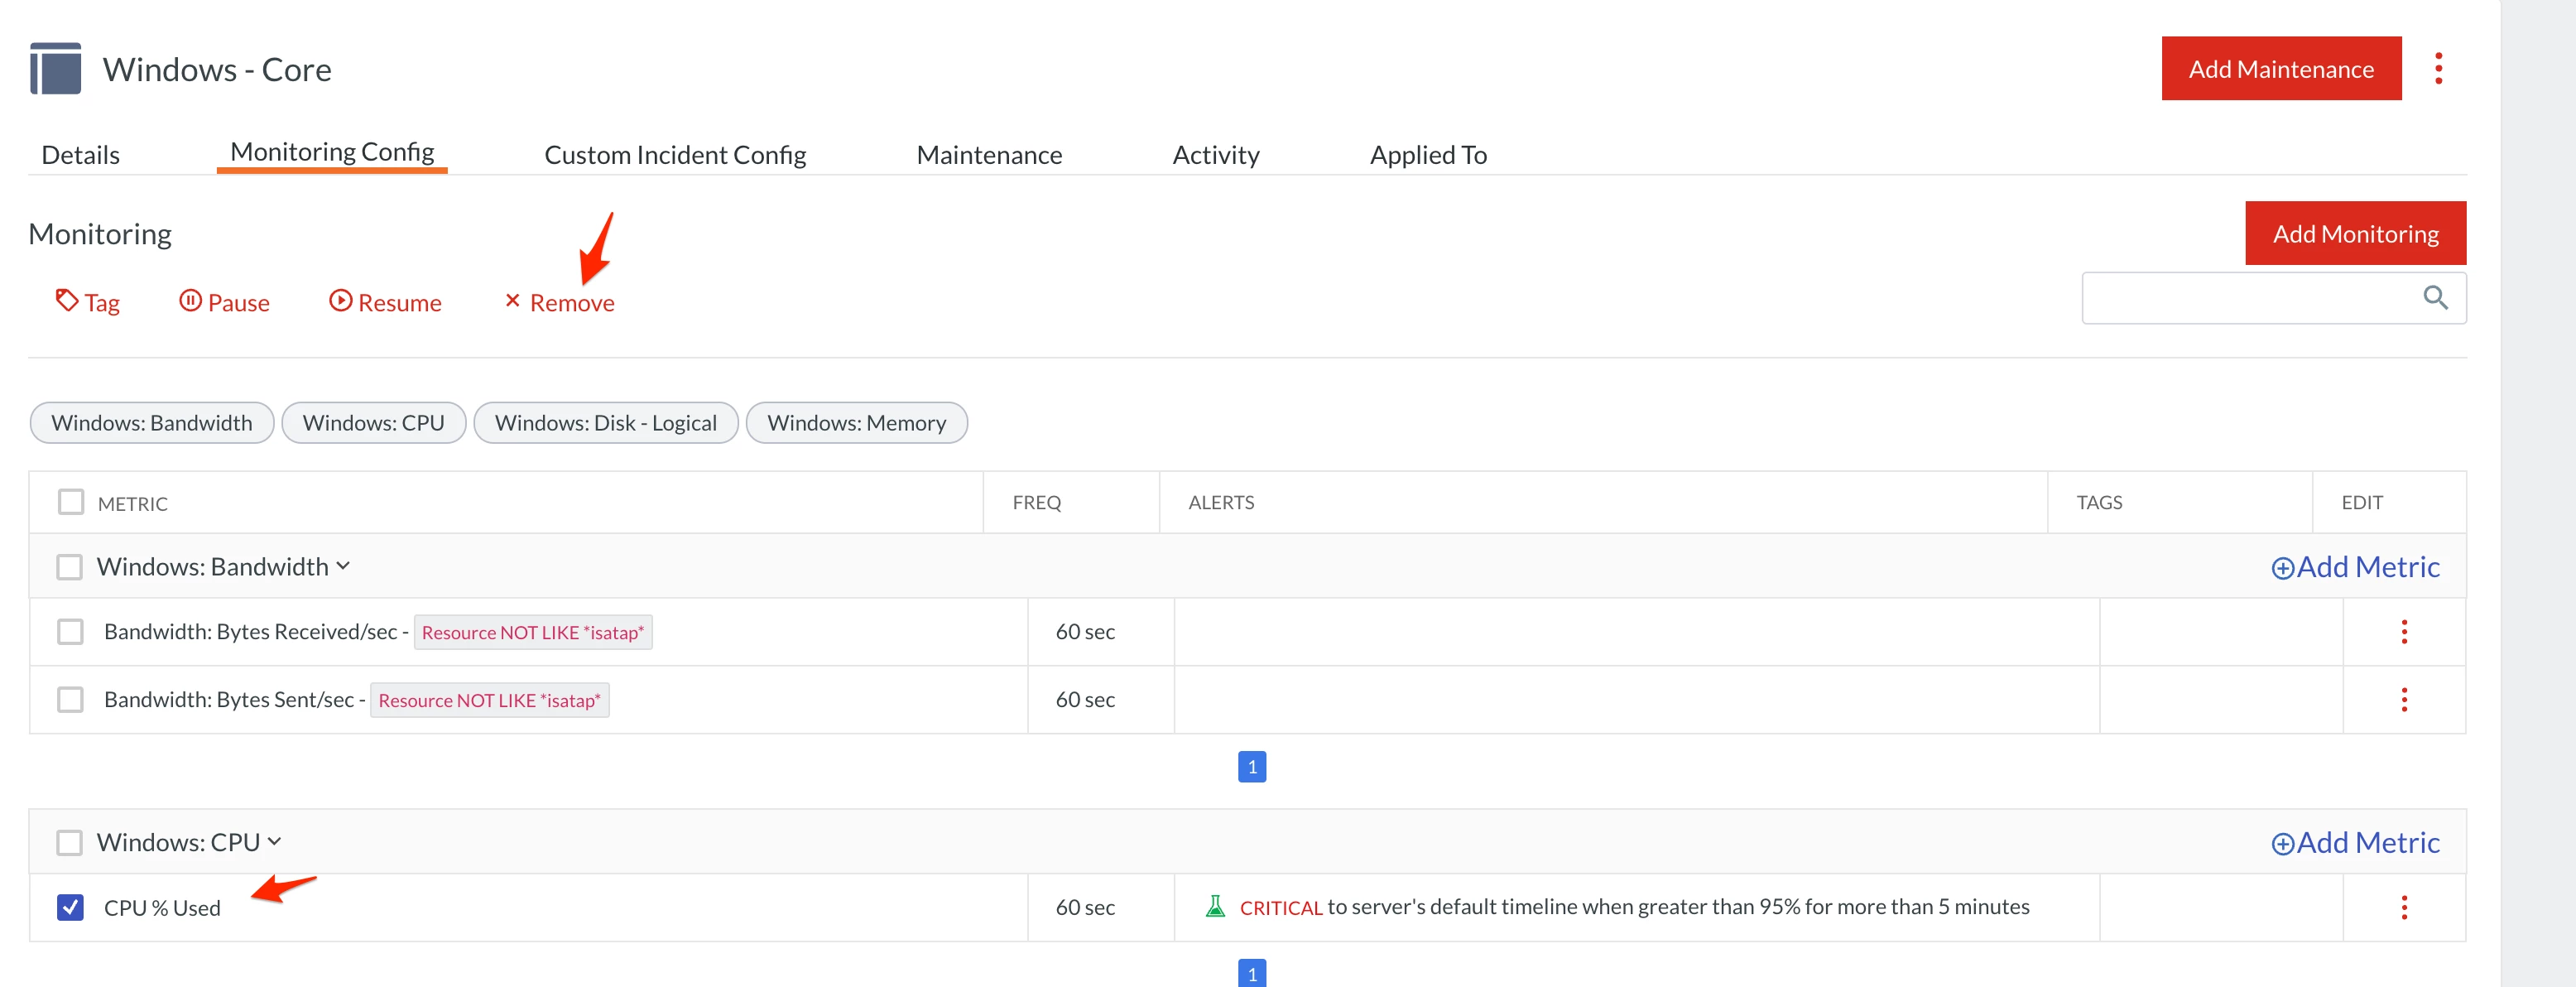Click the Pause action text
This screenshot has height=987, width=2576.
point(239,302)
